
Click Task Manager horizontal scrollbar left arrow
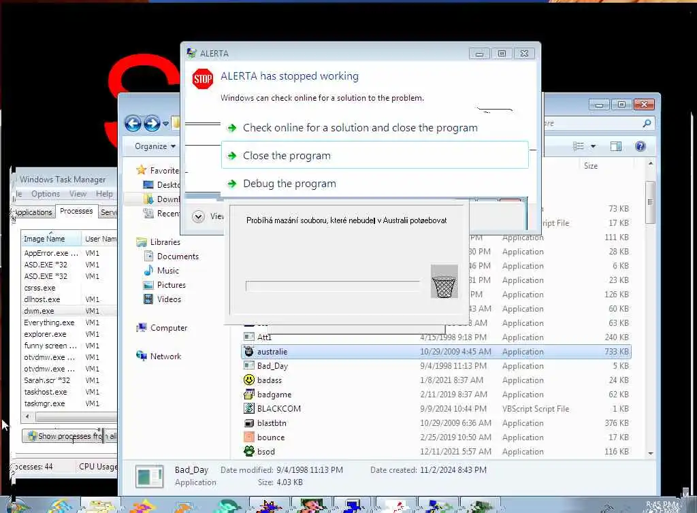27,416
